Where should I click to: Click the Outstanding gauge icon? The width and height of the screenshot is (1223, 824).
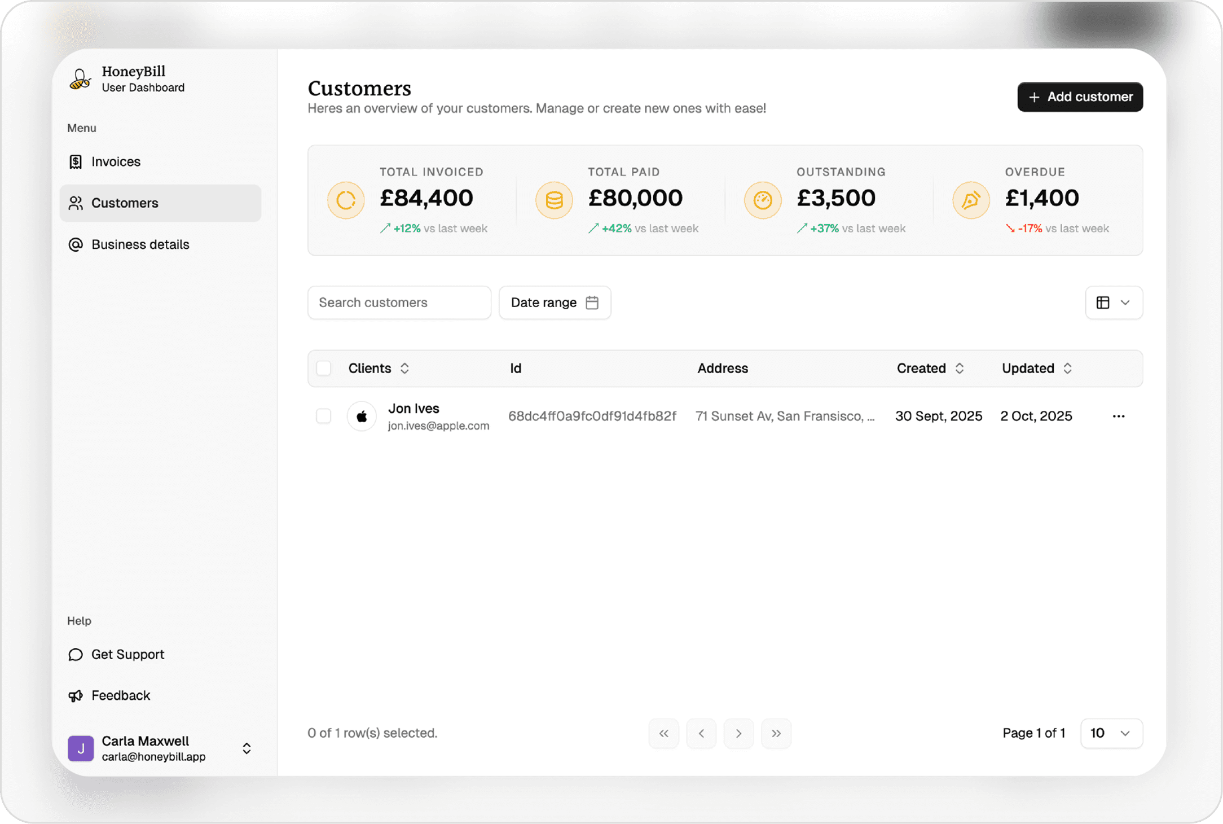763,200
